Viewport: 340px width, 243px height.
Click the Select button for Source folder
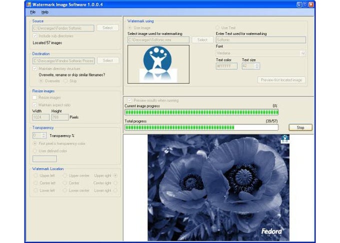pos(108,27)
